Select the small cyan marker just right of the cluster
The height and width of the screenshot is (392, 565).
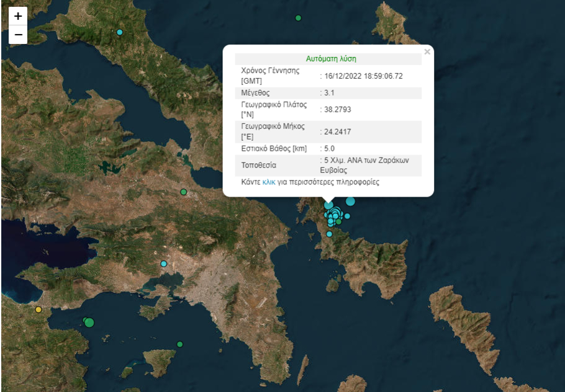pos(347,216)
